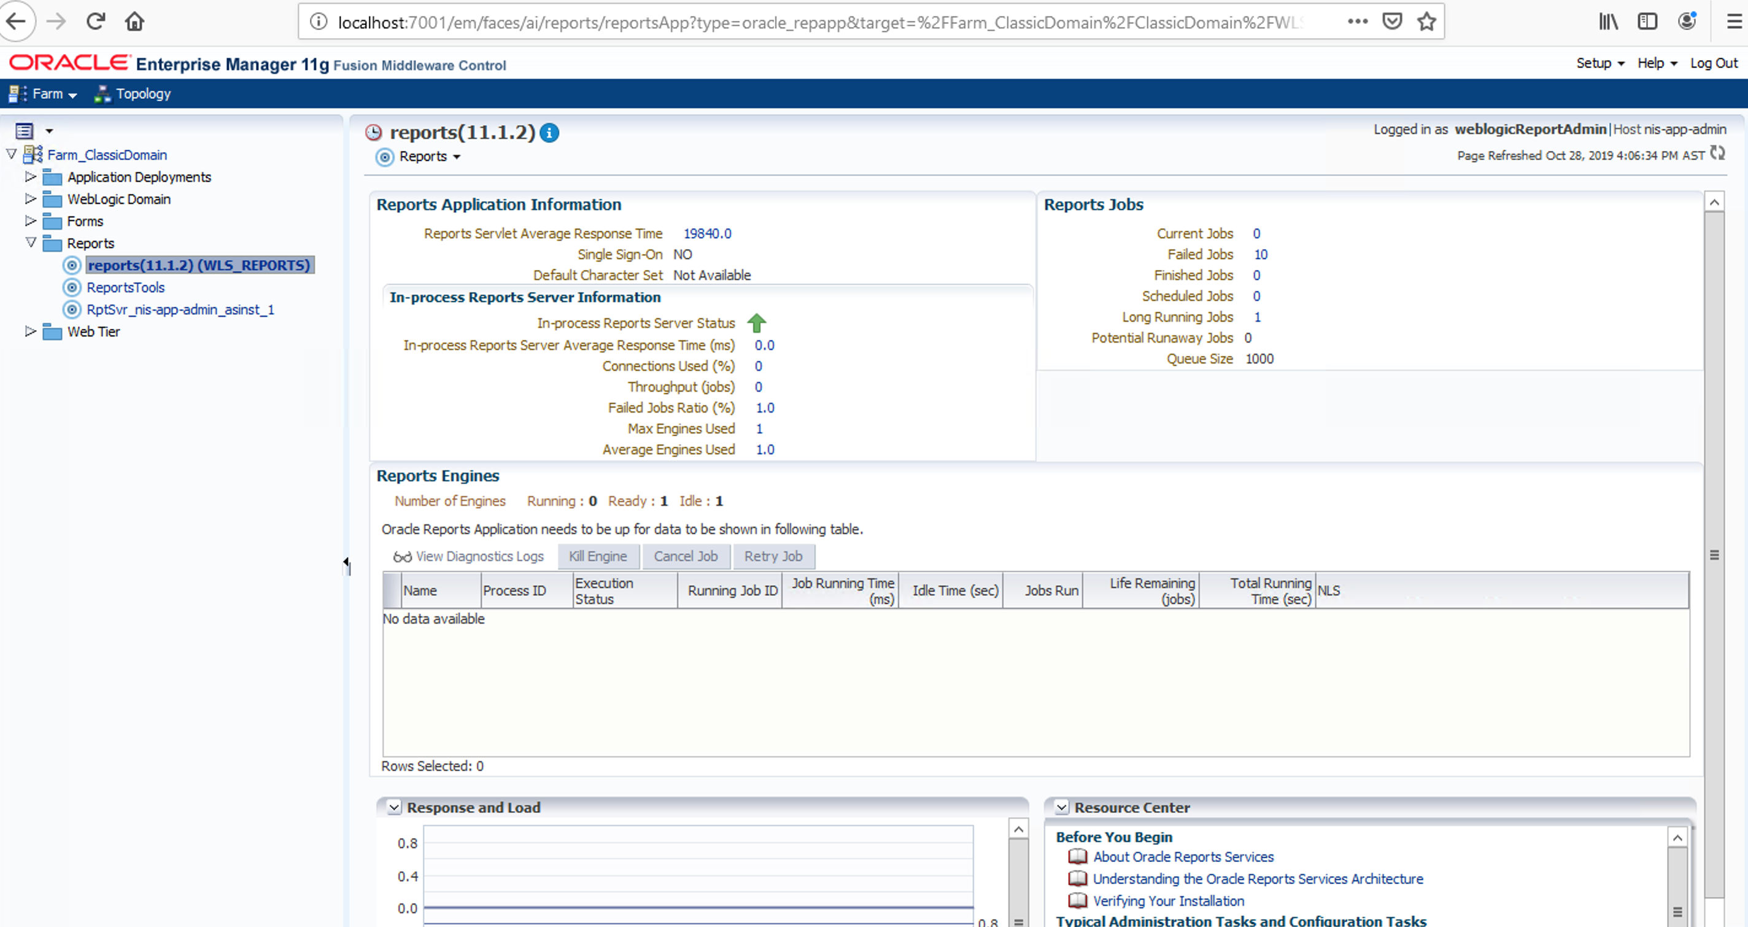This screenshot has width=1748, height=927.
Task: Open the Farm menu
Action: coord(53,94)
